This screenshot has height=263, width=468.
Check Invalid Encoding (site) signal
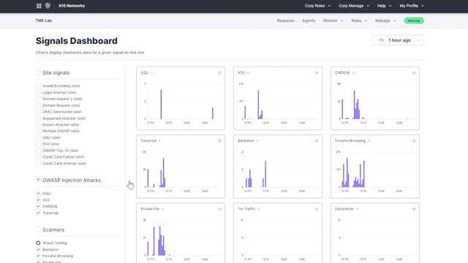tap(38, 86)
